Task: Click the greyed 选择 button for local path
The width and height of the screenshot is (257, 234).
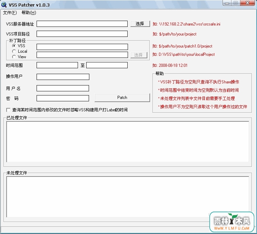Action: (139, 55)
